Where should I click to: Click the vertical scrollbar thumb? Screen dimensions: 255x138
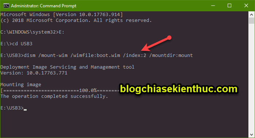(251, 21)
